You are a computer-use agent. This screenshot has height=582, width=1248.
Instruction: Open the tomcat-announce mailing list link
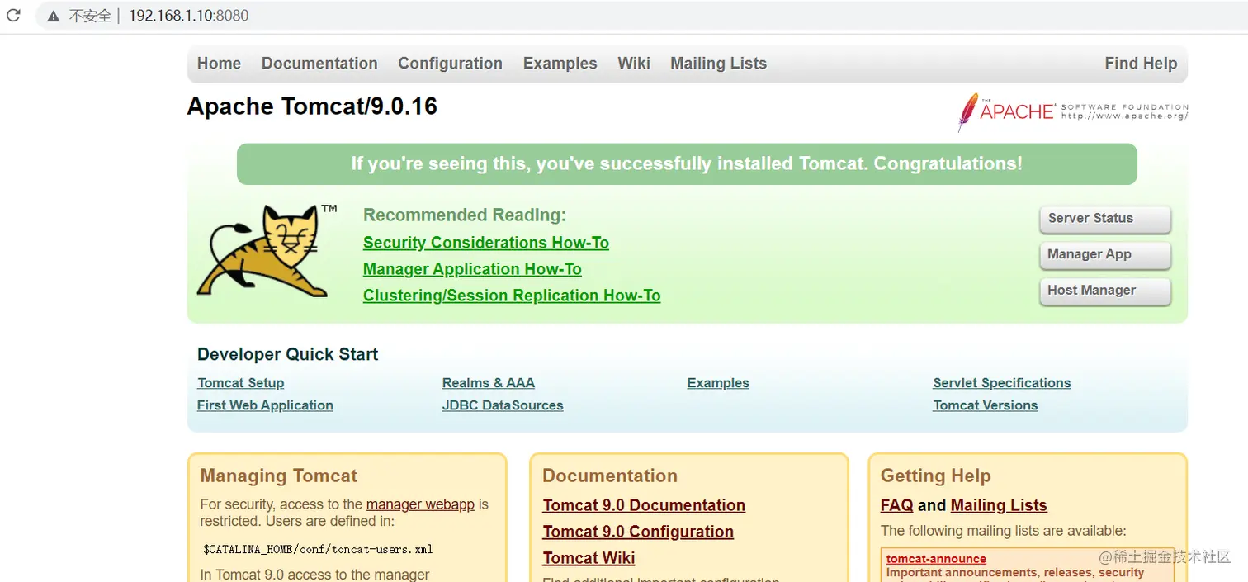936,559
